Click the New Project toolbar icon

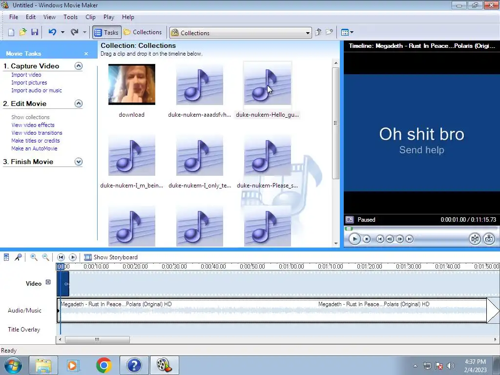pos(11,32)
